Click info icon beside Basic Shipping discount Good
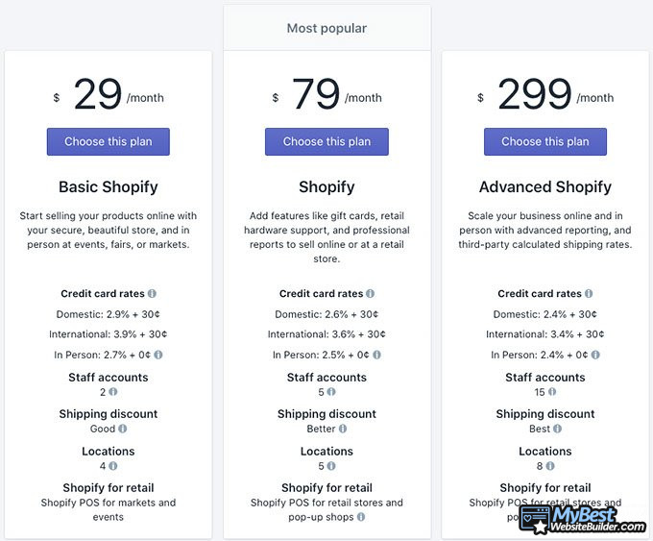 (x=123, y=430)
